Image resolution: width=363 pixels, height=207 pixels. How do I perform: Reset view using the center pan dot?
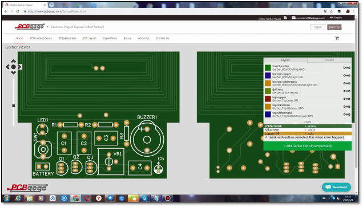[14, 67]
